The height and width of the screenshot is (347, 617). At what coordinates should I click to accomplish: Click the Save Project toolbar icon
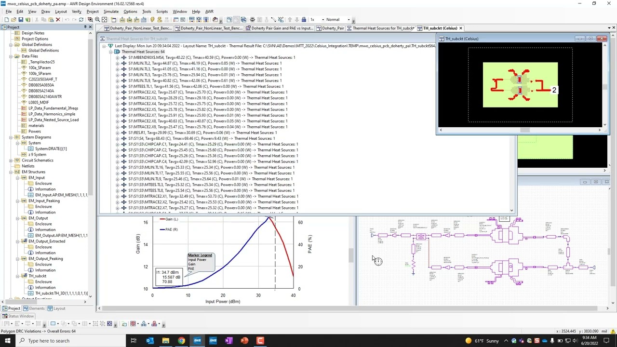[x=20, y=20]
